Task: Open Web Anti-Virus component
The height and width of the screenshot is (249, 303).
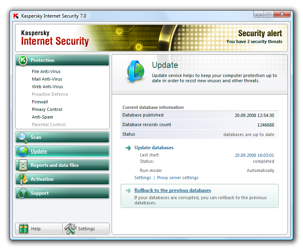Action: point(47,87)
